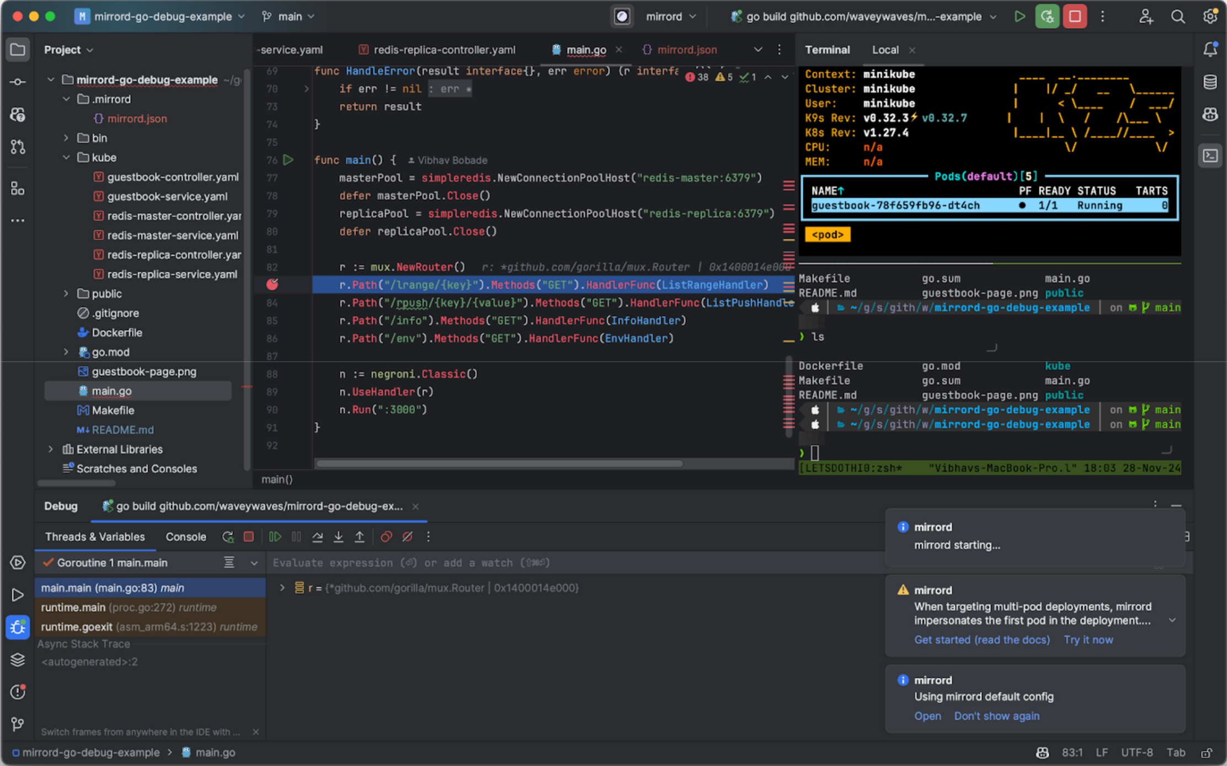Click the Resume Program icon
Screen dimensions: 1227x766
coord(275,536)
